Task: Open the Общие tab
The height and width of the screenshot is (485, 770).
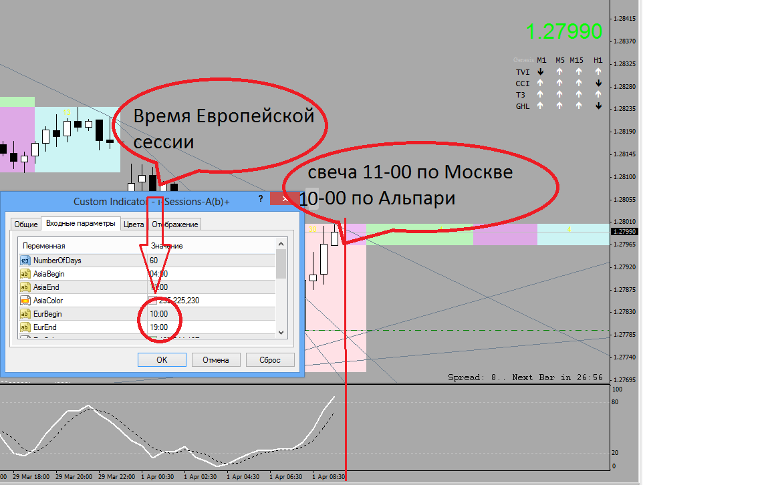Action: point(25,224)
